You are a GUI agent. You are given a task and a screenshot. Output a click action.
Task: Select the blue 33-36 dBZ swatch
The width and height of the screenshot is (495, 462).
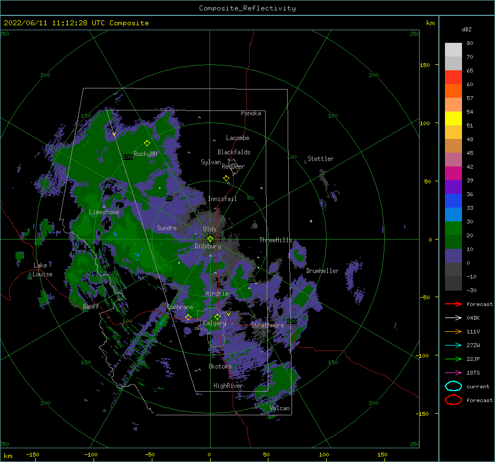[453, 201]
